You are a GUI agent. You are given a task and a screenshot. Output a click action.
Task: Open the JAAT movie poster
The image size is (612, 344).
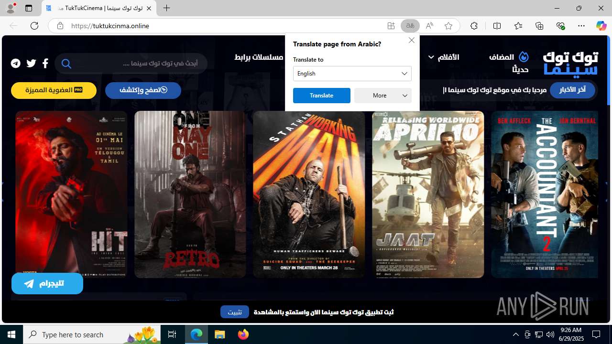click(428, 194)
